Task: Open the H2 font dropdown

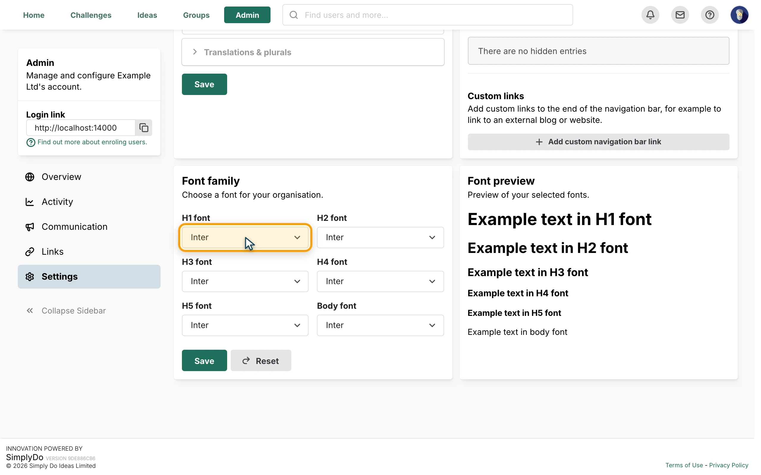Action: pyautogui.click(x=380, y=237)
